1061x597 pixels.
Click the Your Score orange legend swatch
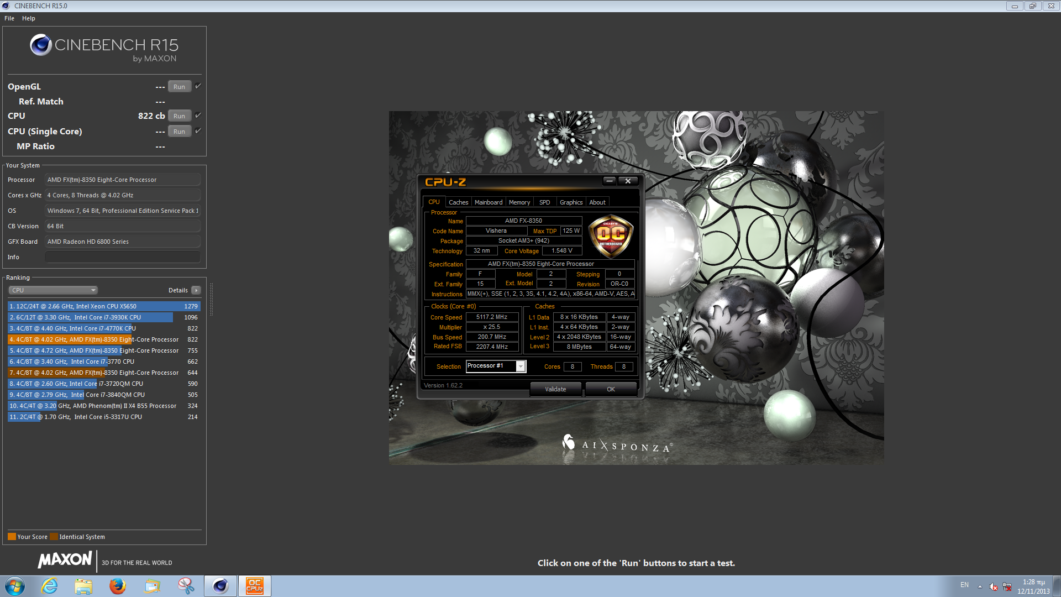coord(12,536)
